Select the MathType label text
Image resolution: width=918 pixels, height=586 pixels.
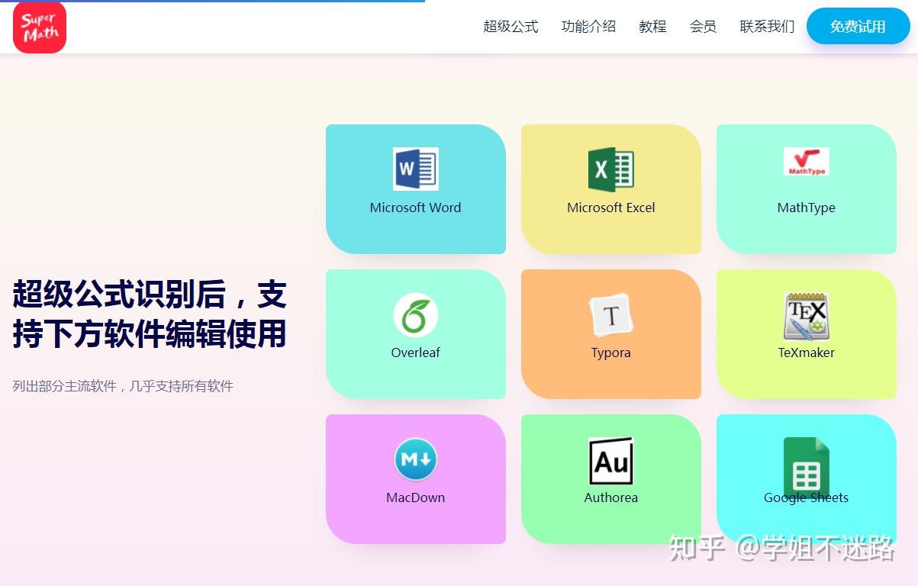[x=806, y=208]
